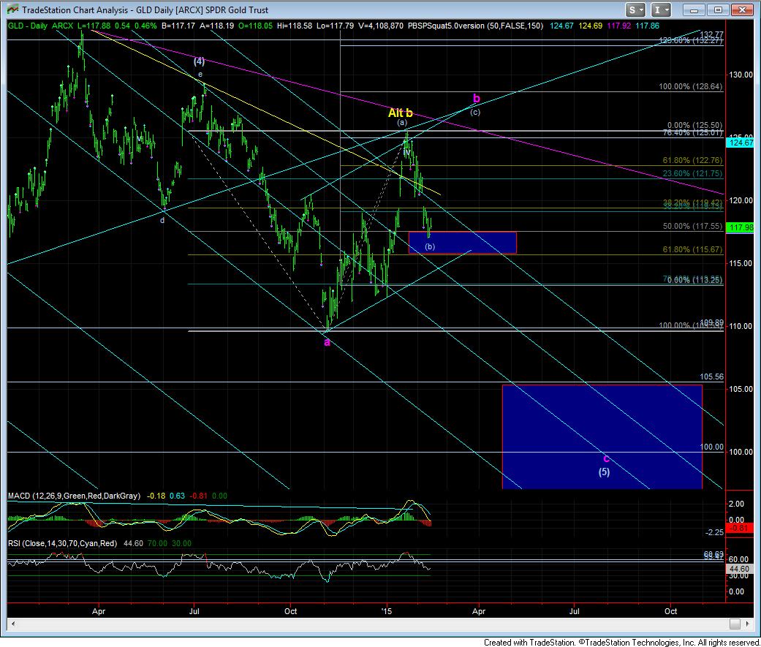Click the 'iv' wave label near January peak

click(406, 152)
